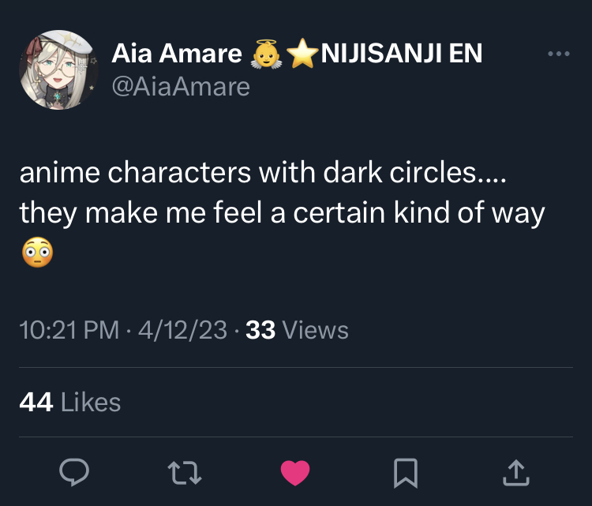Click the angel baby emoji in name
This screenshot has height=506, width=592.
click(266, 54)
